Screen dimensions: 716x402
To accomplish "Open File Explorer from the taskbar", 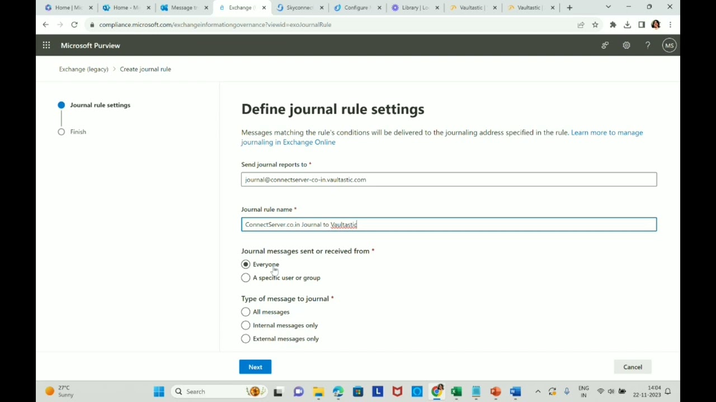I will (x=318, y=391).
